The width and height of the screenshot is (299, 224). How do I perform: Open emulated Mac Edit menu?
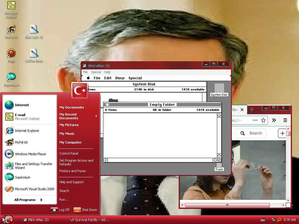coord(108,78)
